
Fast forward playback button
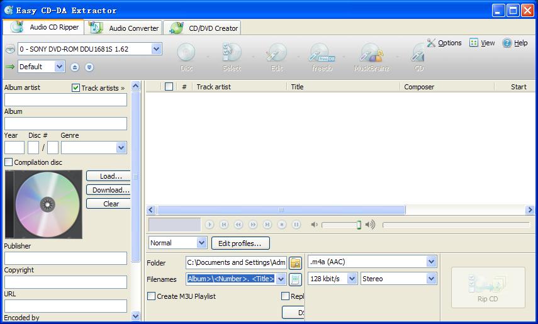point(253,225)
